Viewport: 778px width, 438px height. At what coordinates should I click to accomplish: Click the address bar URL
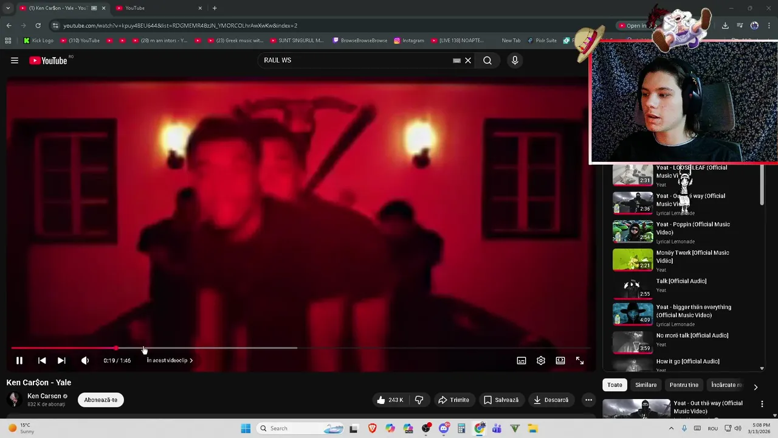181,26
